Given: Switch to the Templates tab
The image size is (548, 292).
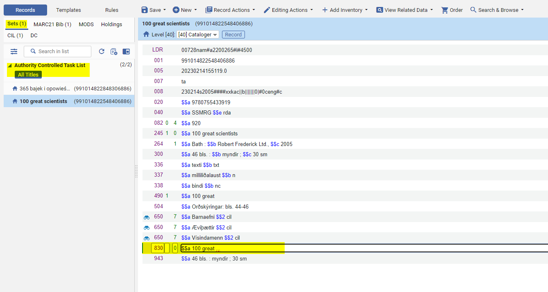Looking at the screenshot, I should 68,10.
